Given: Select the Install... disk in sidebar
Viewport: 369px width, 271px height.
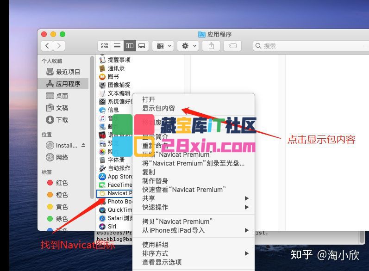Looking at the screenshot, I should pos(62,146).
